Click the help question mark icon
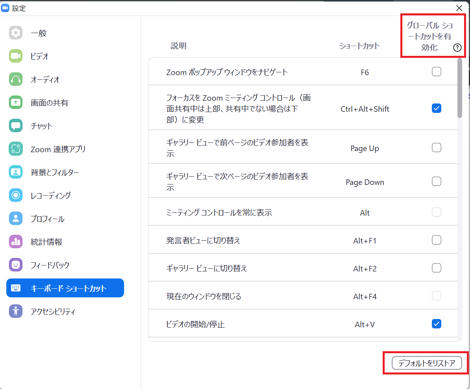This screenshot has height=389, width=470. (457, 48)
